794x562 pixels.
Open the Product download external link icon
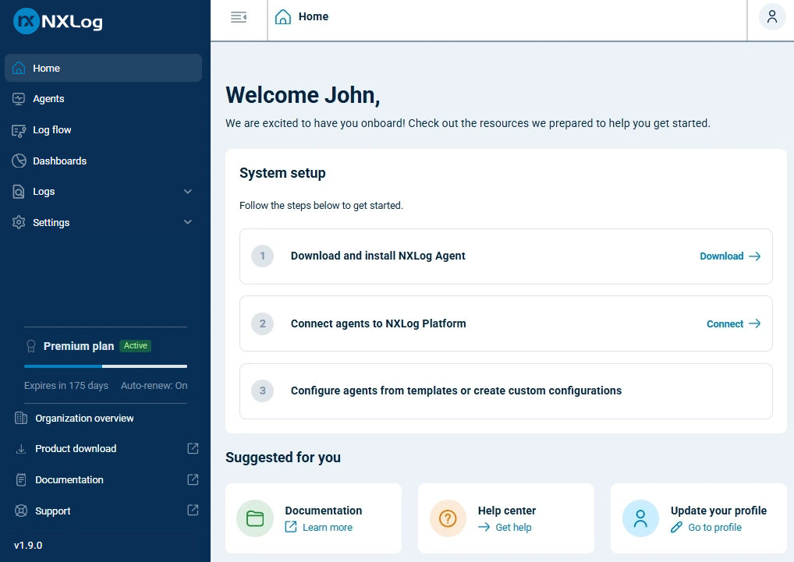pyautogui.click(x=192, y=448)
